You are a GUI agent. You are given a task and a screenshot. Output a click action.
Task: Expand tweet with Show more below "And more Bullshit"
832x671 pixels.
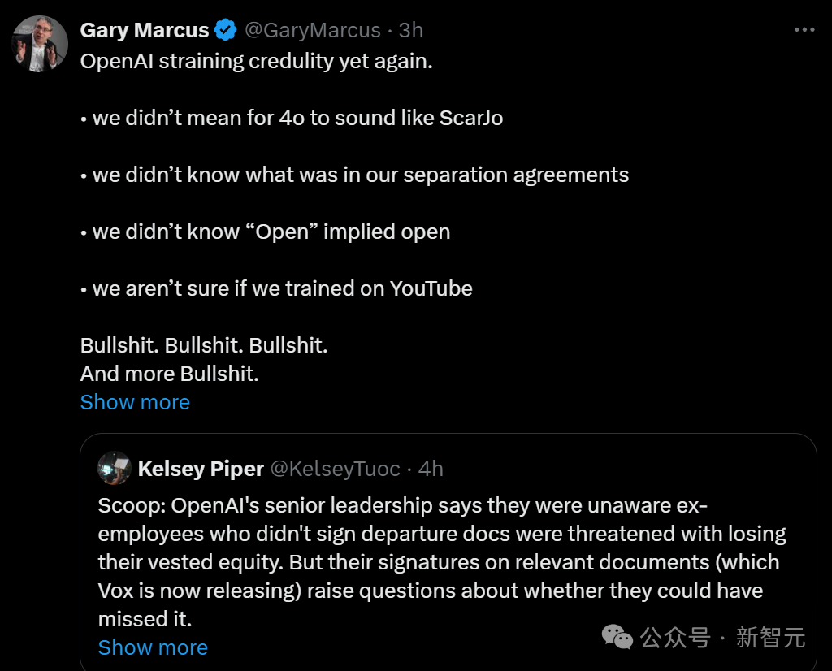(x=135, y=402)
